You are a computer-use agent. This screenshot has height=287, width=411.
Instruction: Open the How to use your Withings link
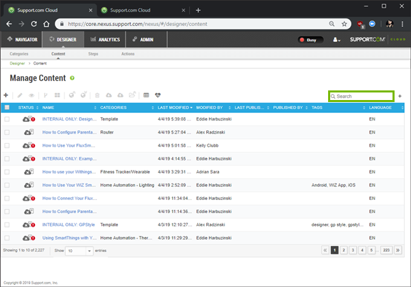pyautogui.click(x=69, y=172)
